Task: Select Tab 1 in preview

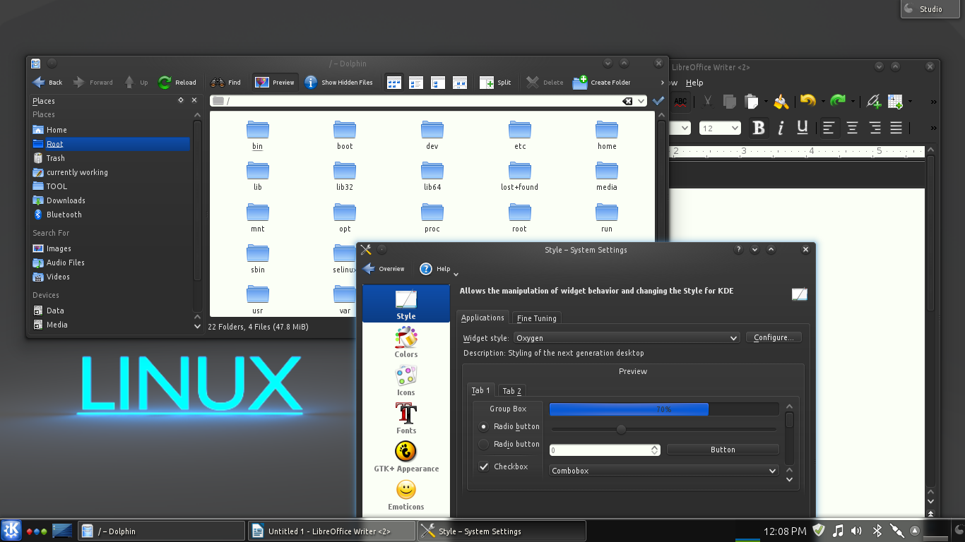Action: pyautogui.click(x=481, y=390)
